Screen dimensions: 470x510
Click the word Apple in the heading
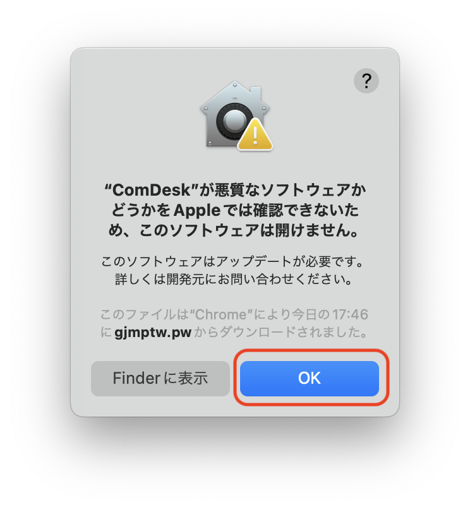pos(197,210)
